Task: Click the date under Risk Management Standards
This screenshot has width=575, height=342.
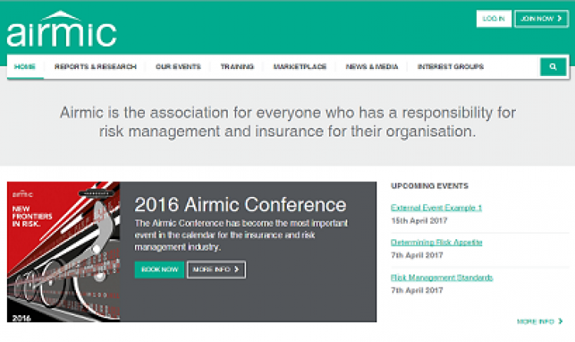Action: click(417, 291)
